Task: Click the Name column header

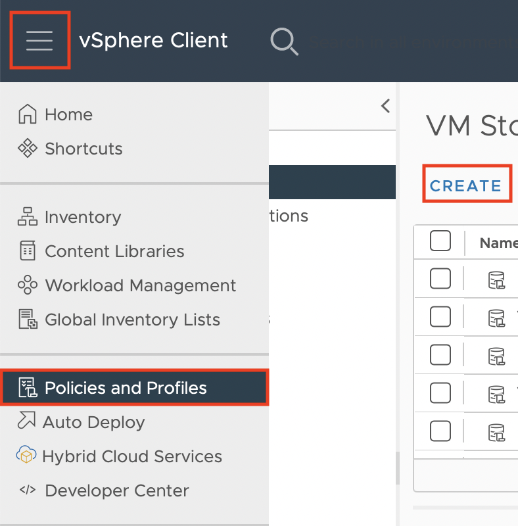Action: pos(498,243)
